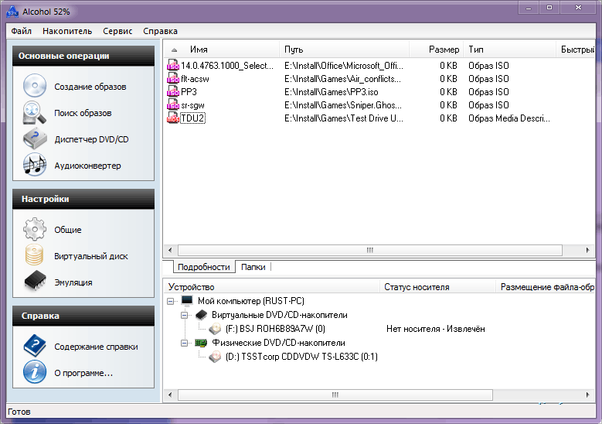Image resolution: width=602 pixels, height=424 pixels.
Task: Select the 14.0.4763.1000_Select... image name
Action: 227,66
